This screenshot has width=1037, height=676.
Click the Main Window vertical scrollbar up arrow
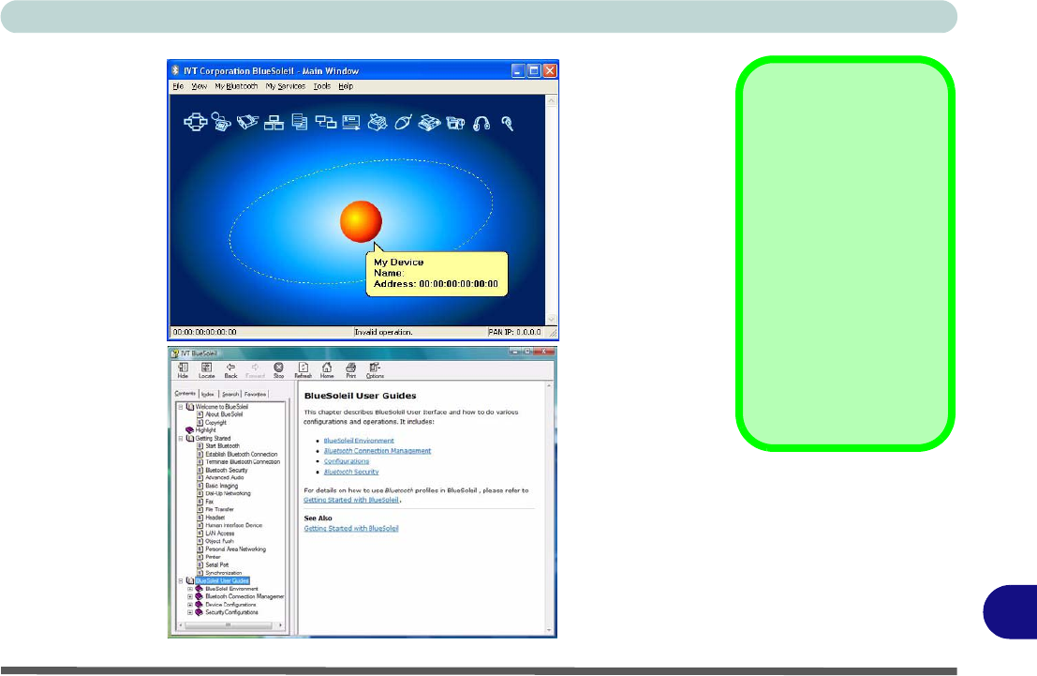point(551,100)
